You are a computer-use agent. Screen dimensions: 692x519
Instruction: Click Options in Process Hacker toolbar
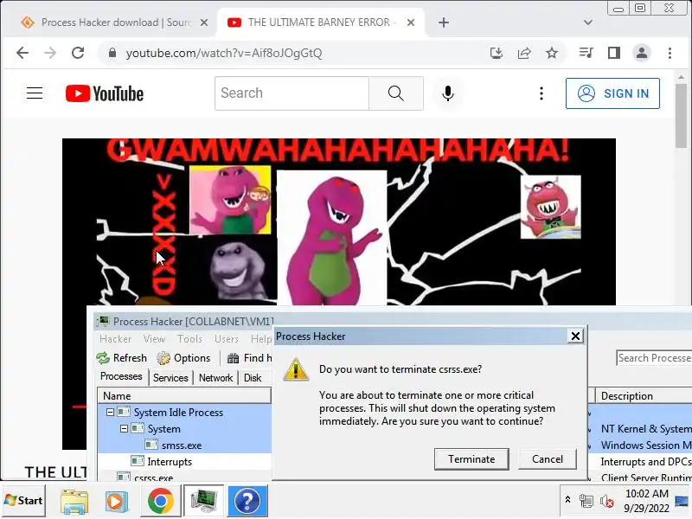point(183,358)
